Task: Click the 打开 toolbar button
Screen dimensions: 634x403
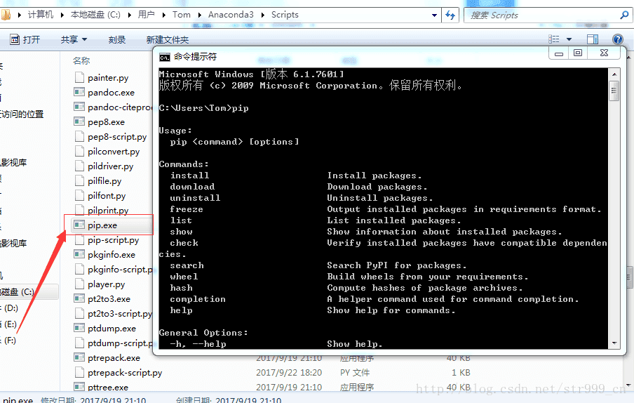Action: tap(25, 40)
